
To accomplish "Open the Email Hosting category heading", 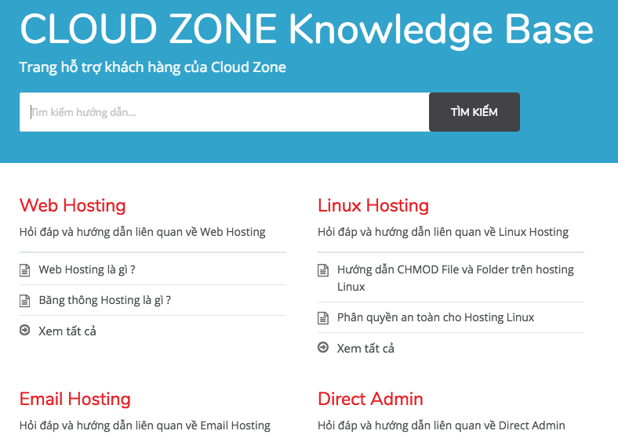I will [x=75, y=399].
